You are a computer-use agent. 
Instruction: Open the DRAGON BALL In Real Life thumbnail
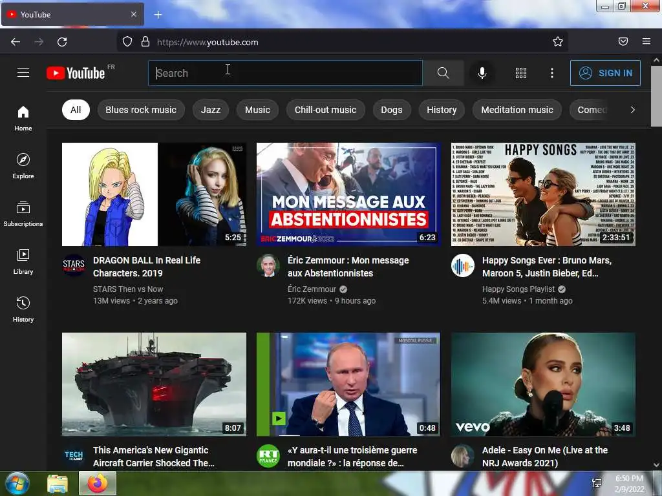pos(154,194)
